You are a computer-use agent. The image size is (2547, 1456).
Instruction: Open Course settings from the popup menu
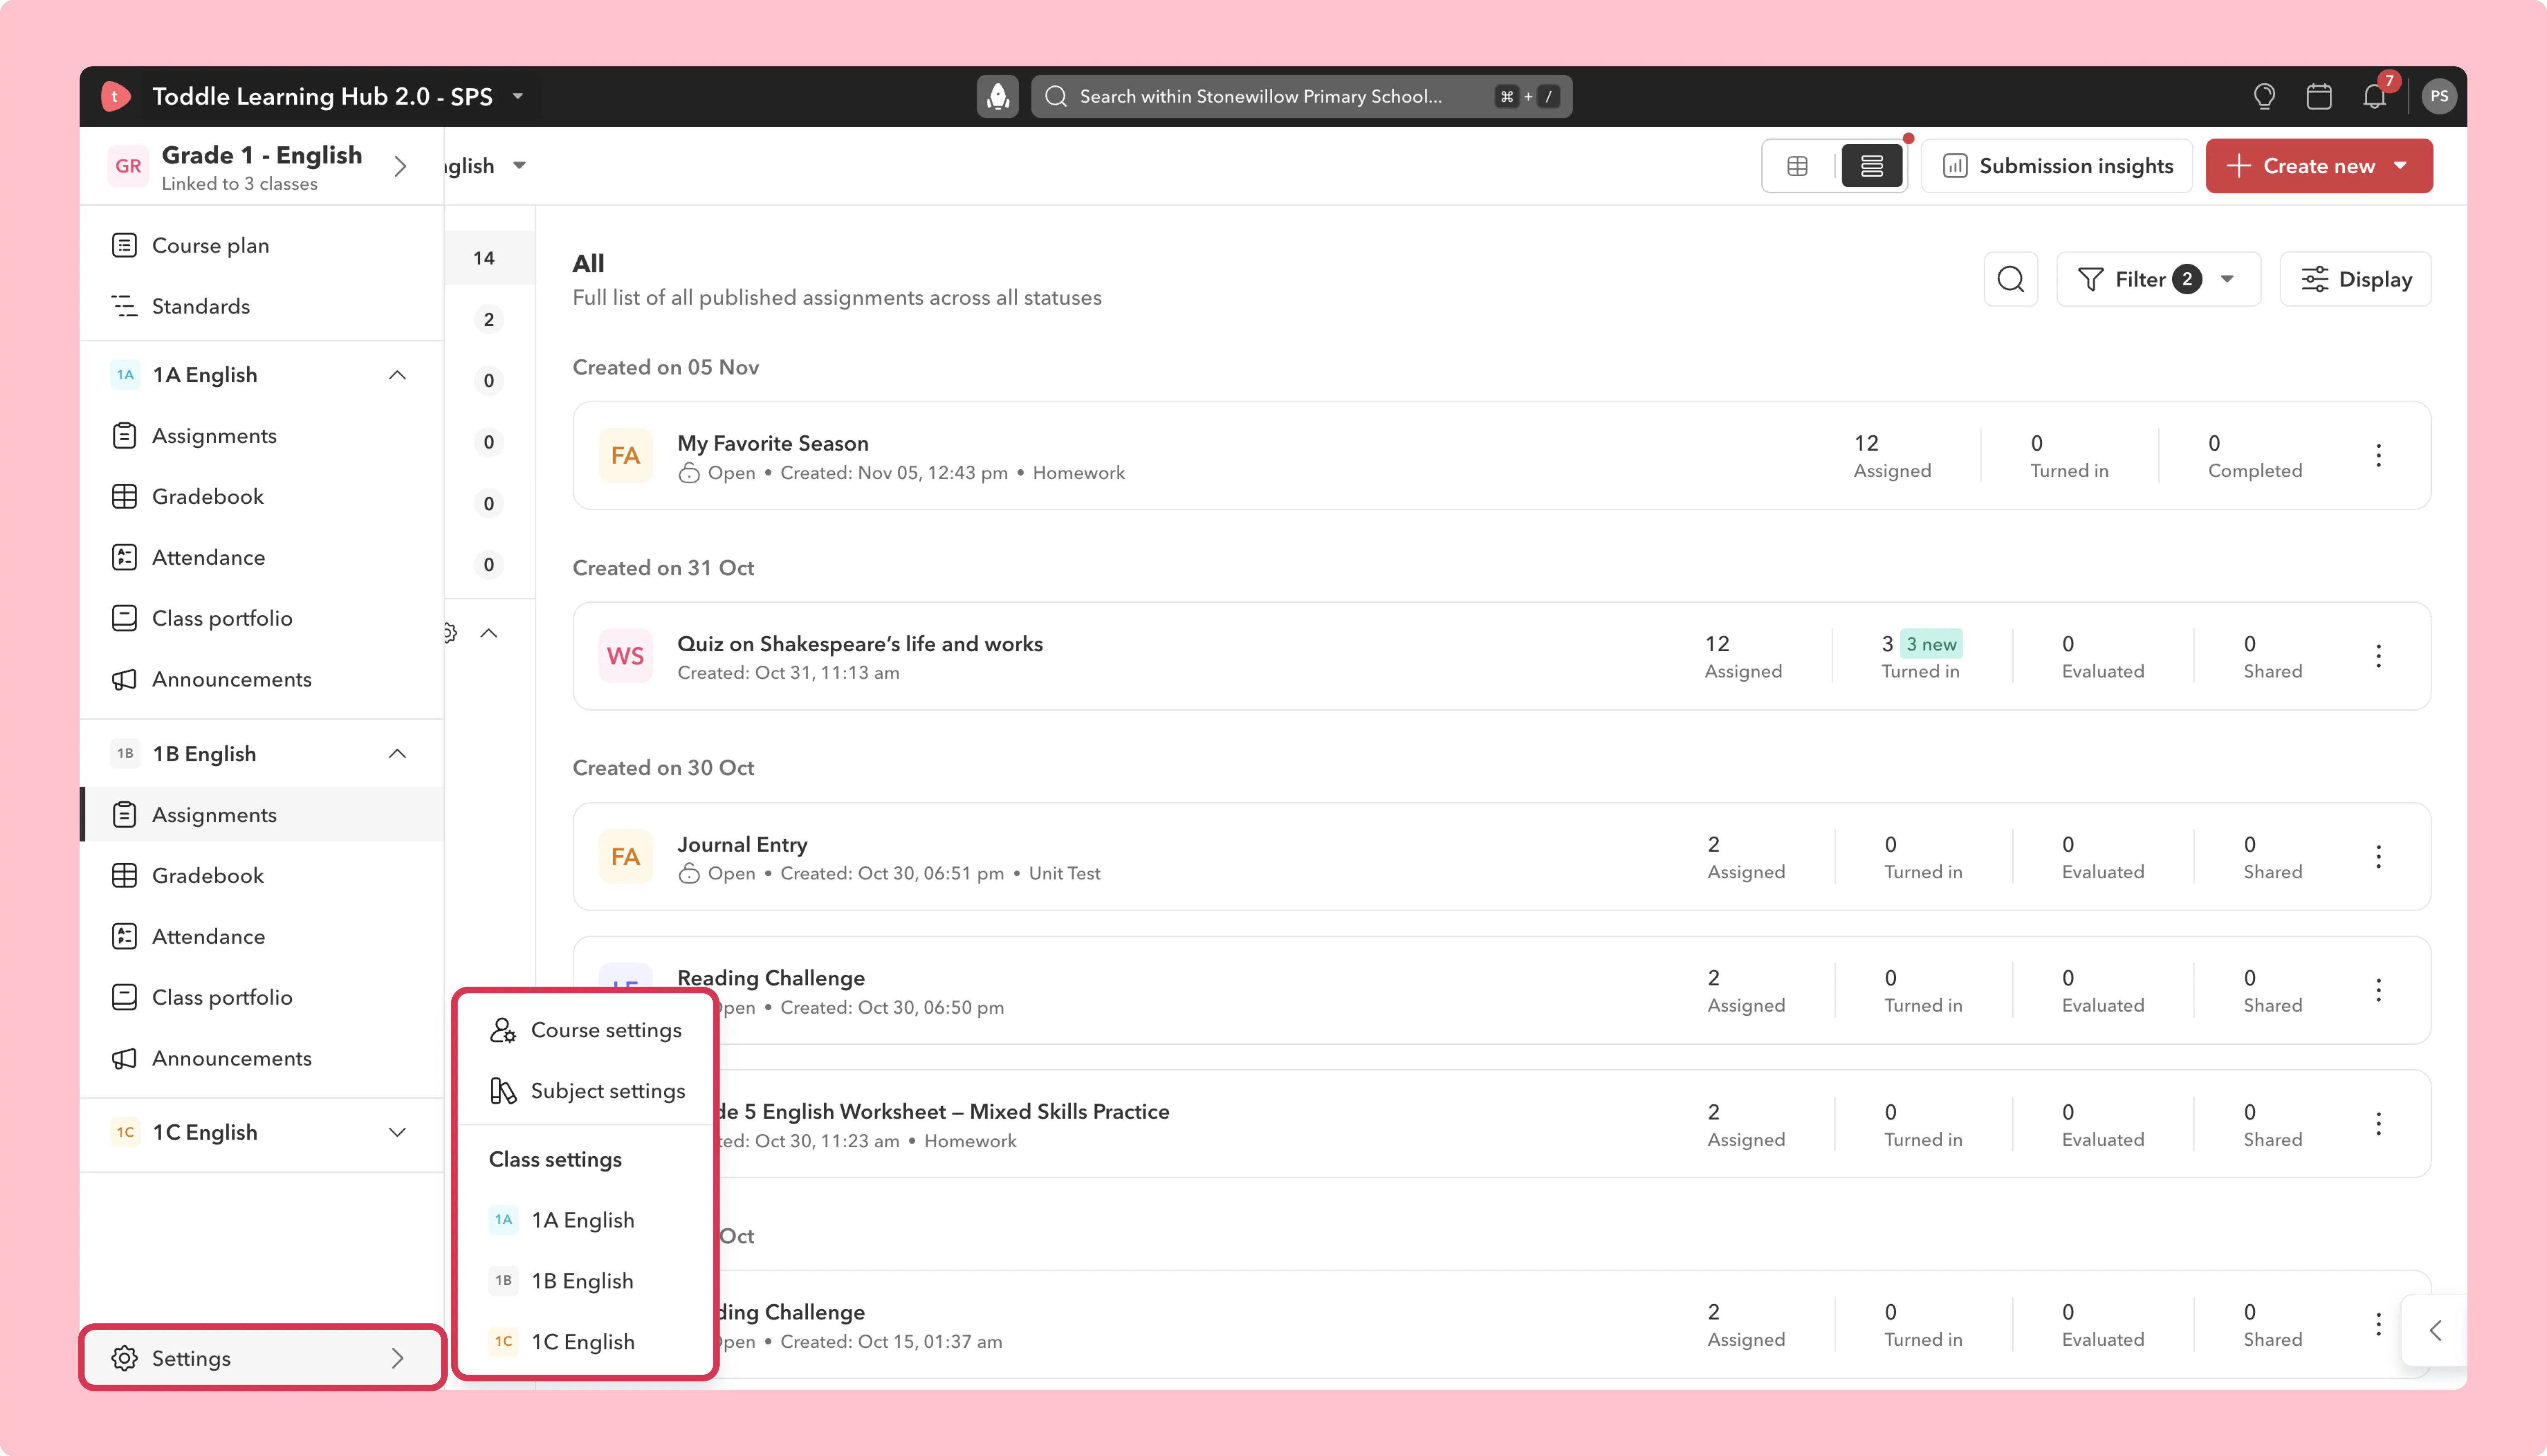(586, 1030)
